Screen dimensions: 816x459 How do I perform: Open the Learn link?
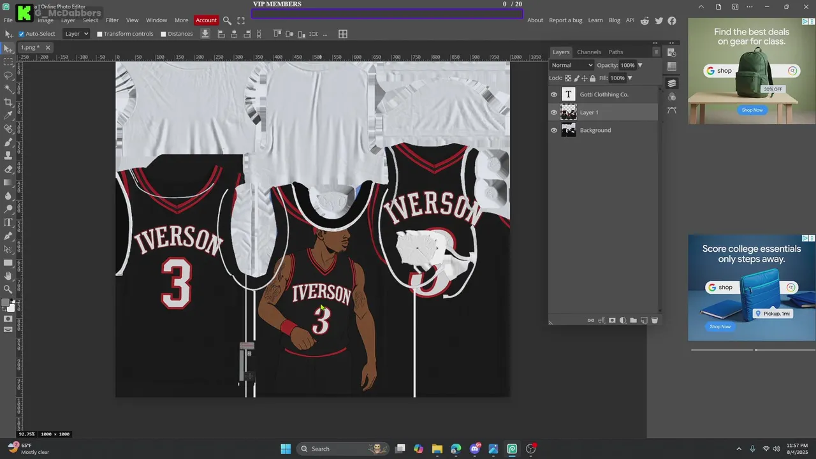pos(595,20)
